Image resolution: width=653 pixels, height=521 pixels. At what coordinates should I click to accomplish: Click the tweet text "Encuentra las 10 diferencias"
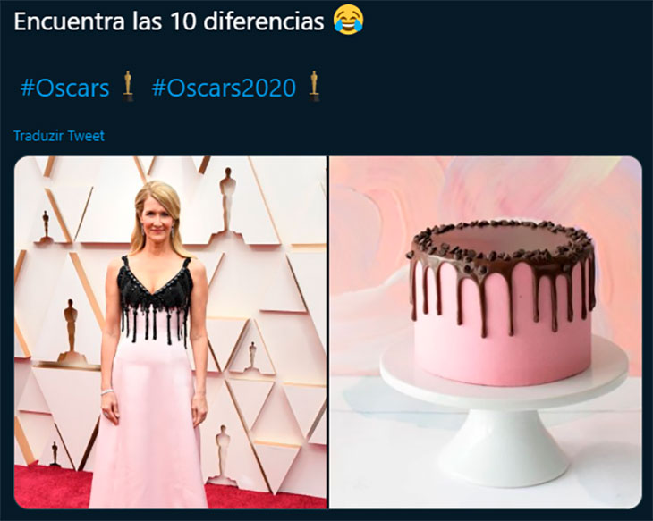[168, 21]
